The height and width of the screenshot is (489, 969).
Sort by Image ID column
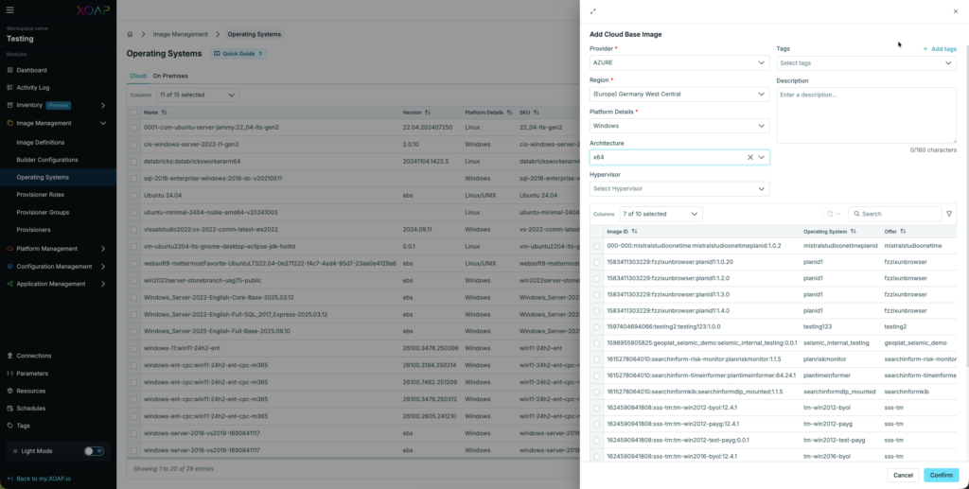634,231
